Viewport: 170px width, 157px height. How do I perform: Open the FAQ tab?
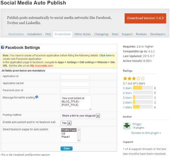pos(48,34)
